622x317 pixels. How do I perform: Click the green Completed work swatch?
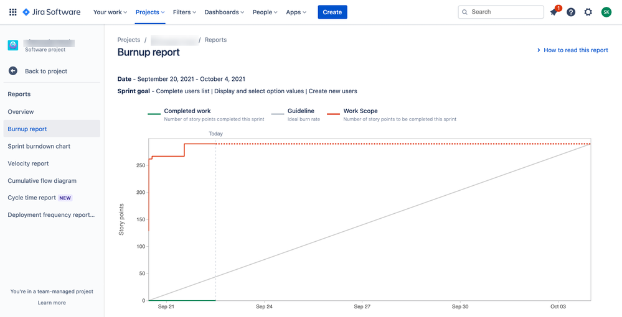154,114
